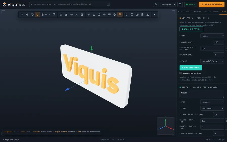Click the camera screenshot icon
This screenshot has height=142, width=227.
tap(137, 15)
